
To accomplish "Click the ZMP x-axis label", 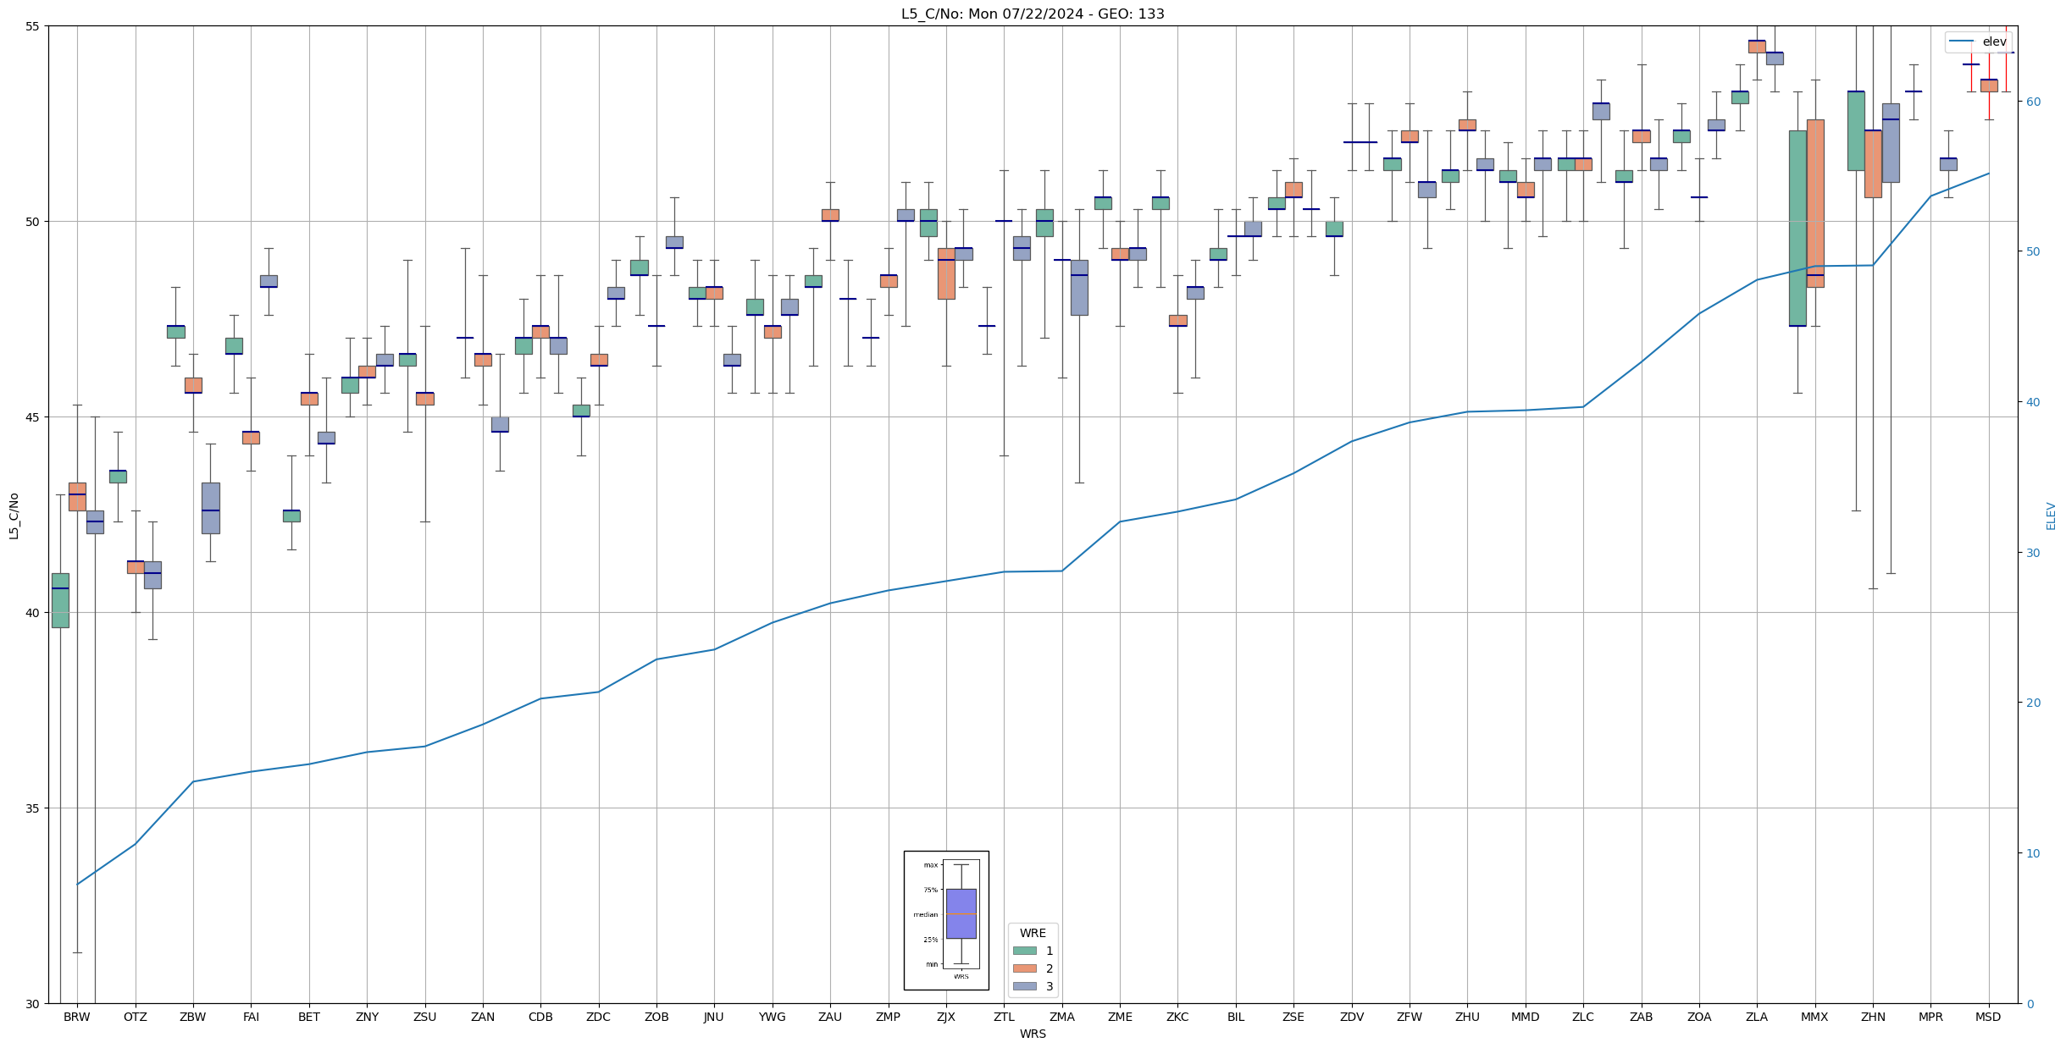I will point(888,1017).
